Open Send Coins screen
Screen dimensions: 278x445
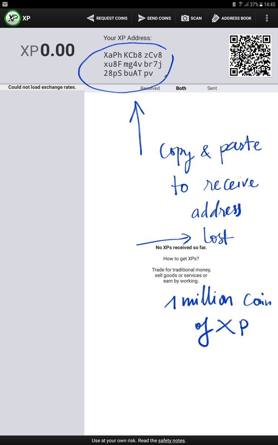pos(154,18)
